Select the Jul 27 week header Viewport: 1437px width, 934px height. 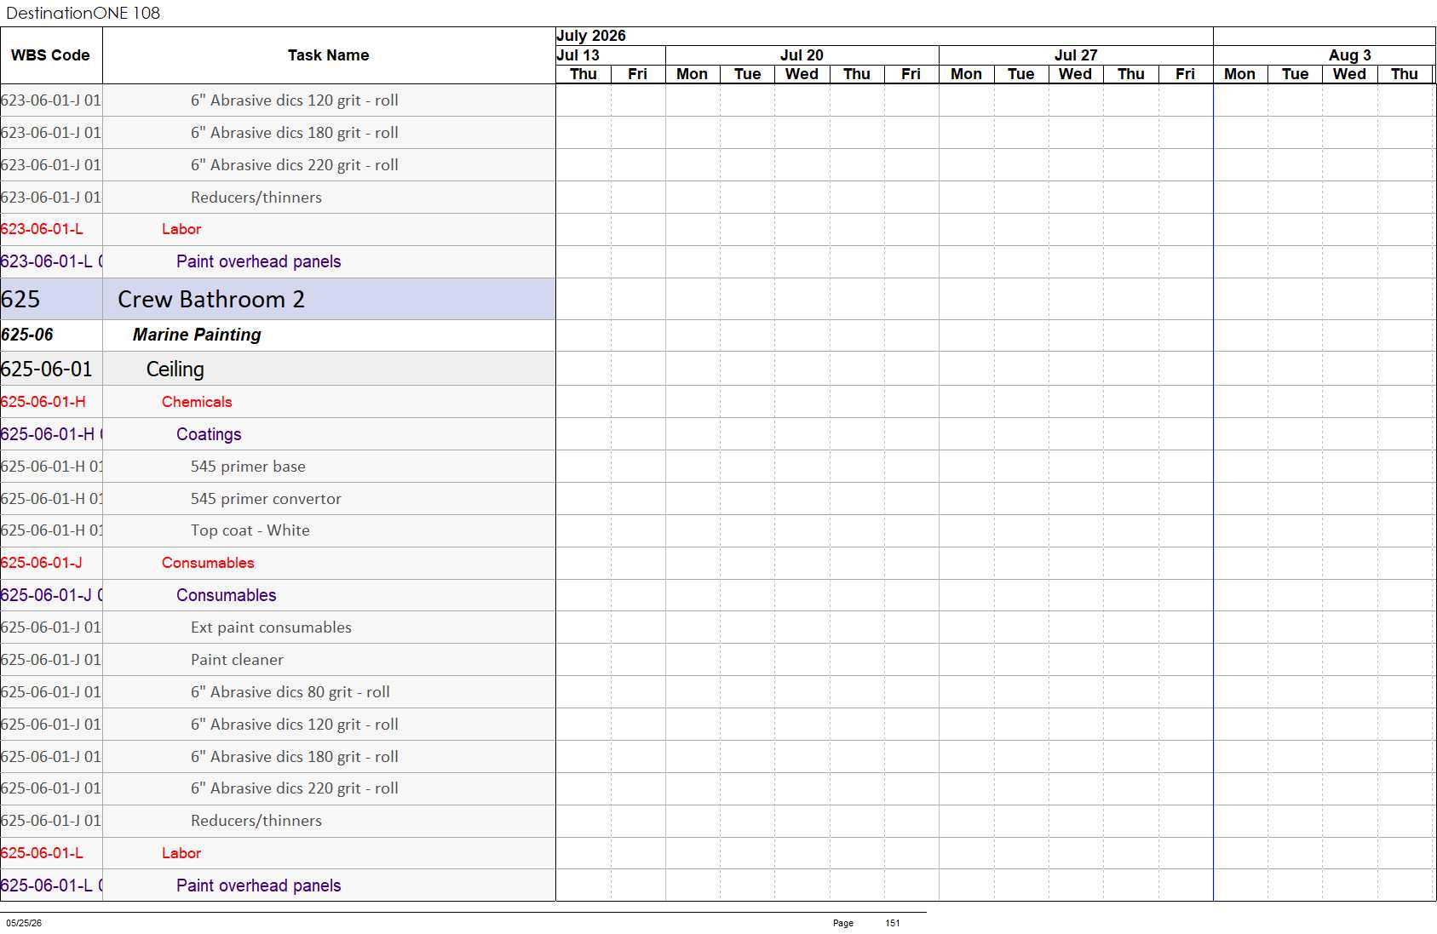1076,55
